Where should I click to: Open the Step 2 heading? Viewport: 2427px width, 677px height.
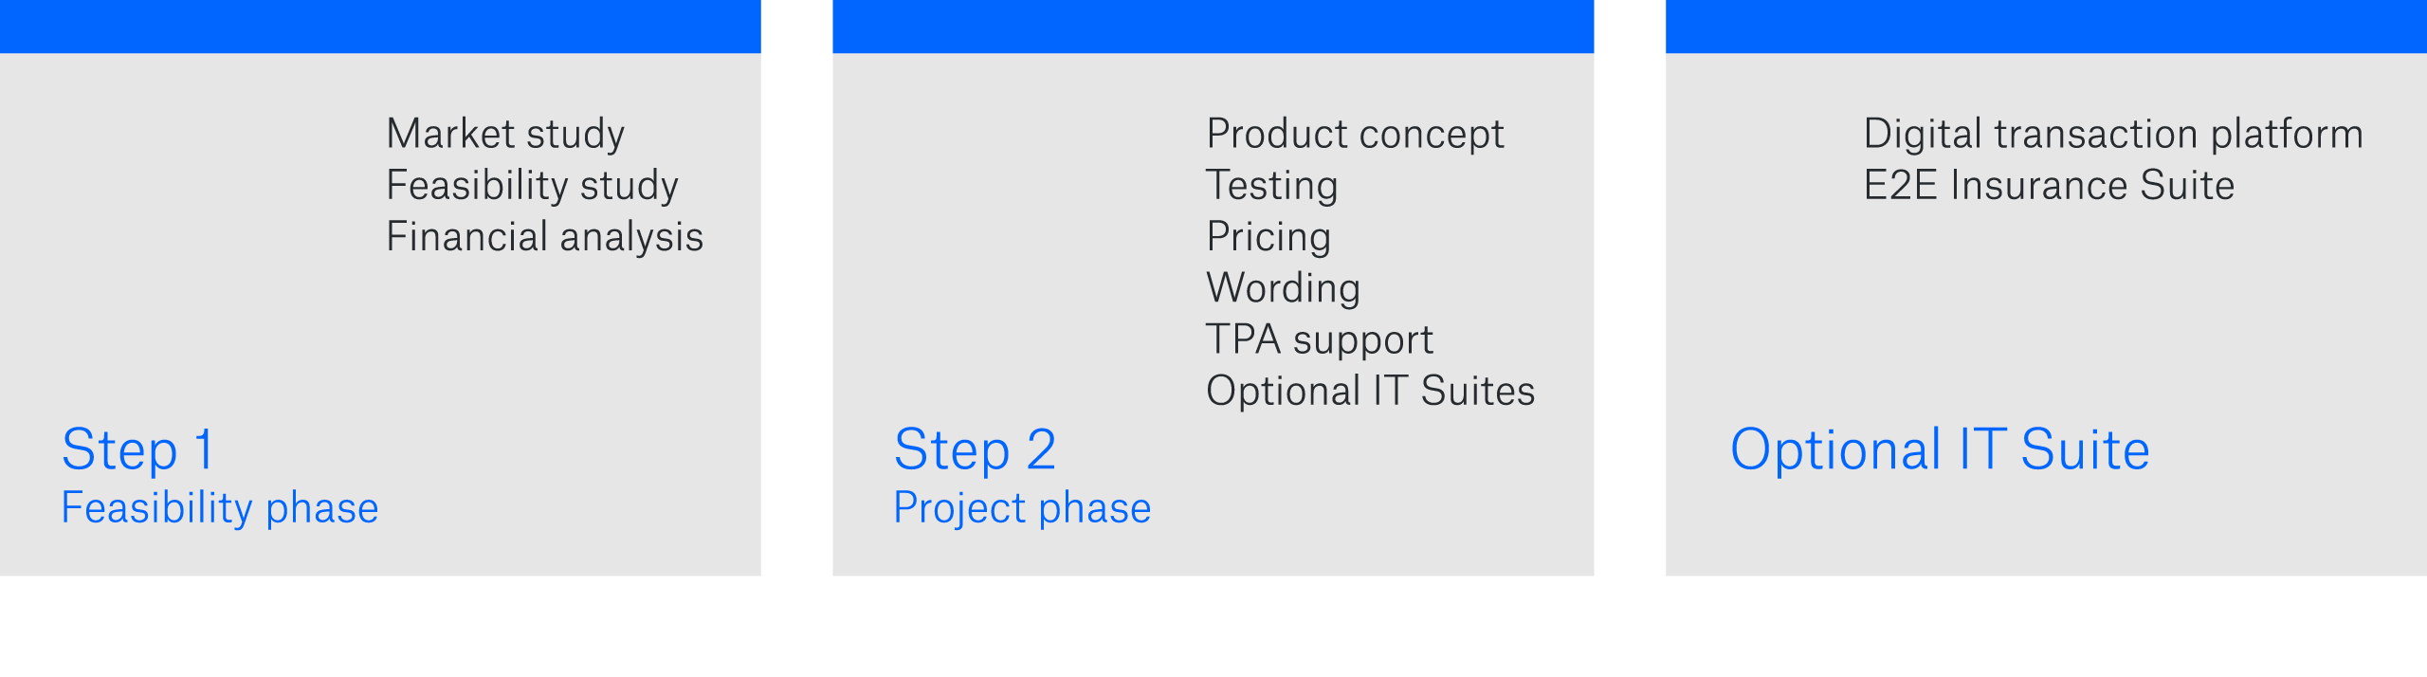click(975, 449)
